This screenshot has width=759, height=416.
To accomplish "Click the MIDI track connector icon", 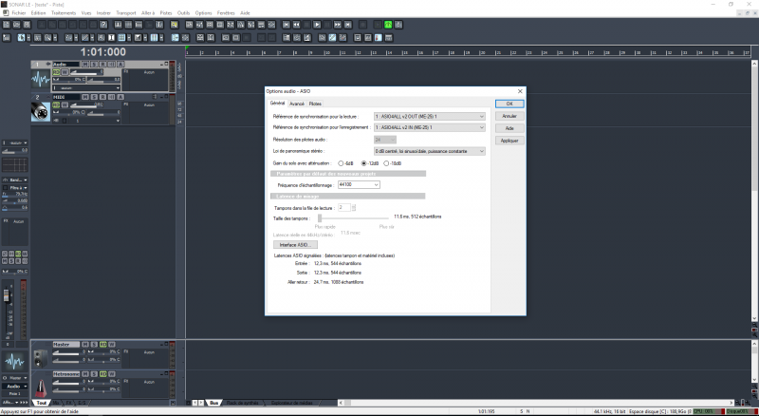I will (42, 111).
